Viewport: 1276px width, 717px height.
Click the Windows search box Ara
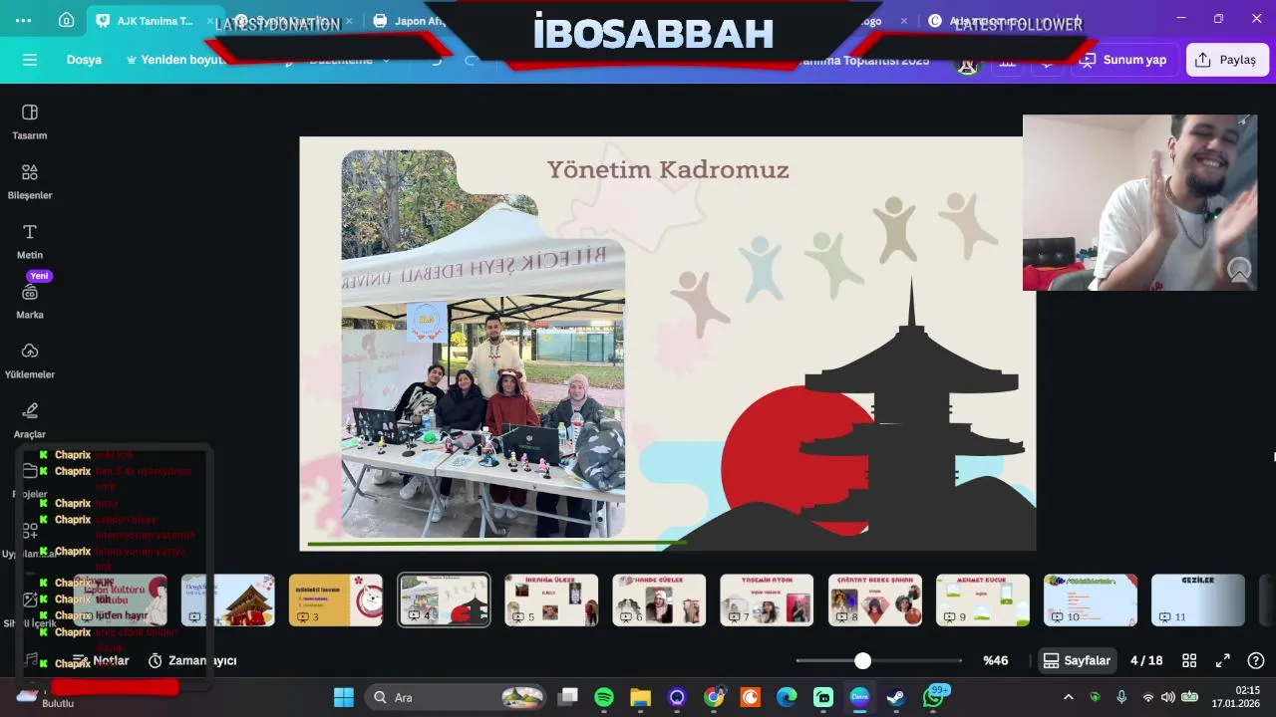[457, 697]
